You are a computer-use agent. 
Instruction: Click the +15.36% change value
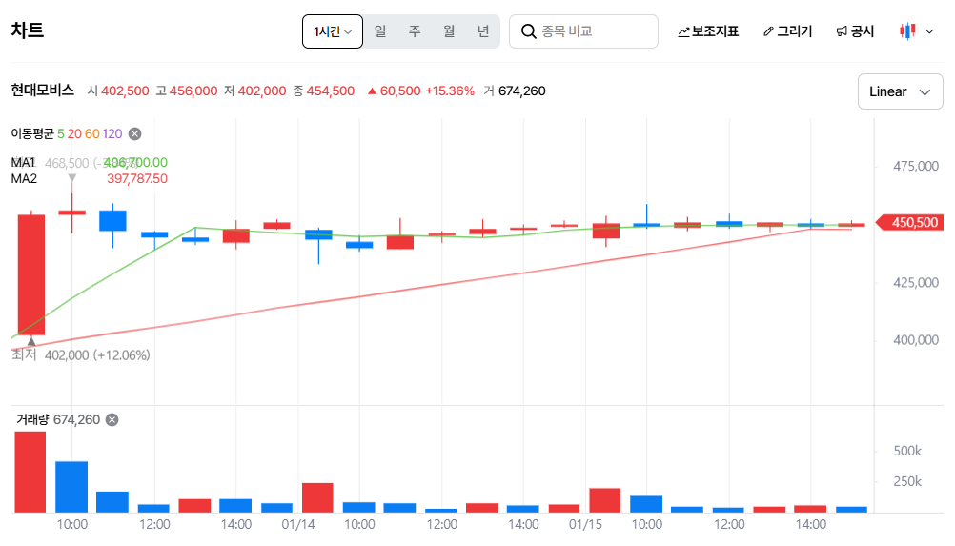[x=450, y=91]
